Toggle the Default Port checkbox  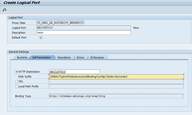(41, 38)
